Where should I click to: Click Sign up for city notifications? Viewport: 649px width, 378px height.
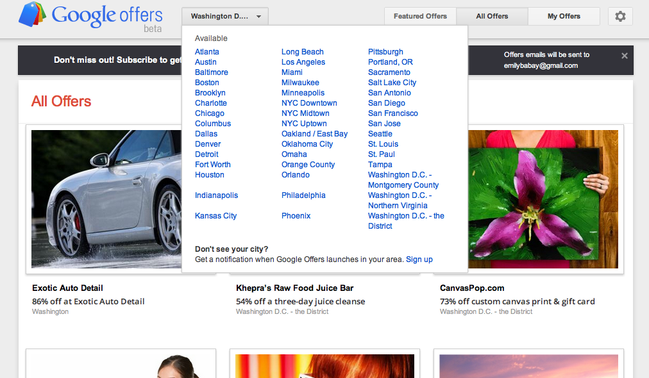point(419,259)
